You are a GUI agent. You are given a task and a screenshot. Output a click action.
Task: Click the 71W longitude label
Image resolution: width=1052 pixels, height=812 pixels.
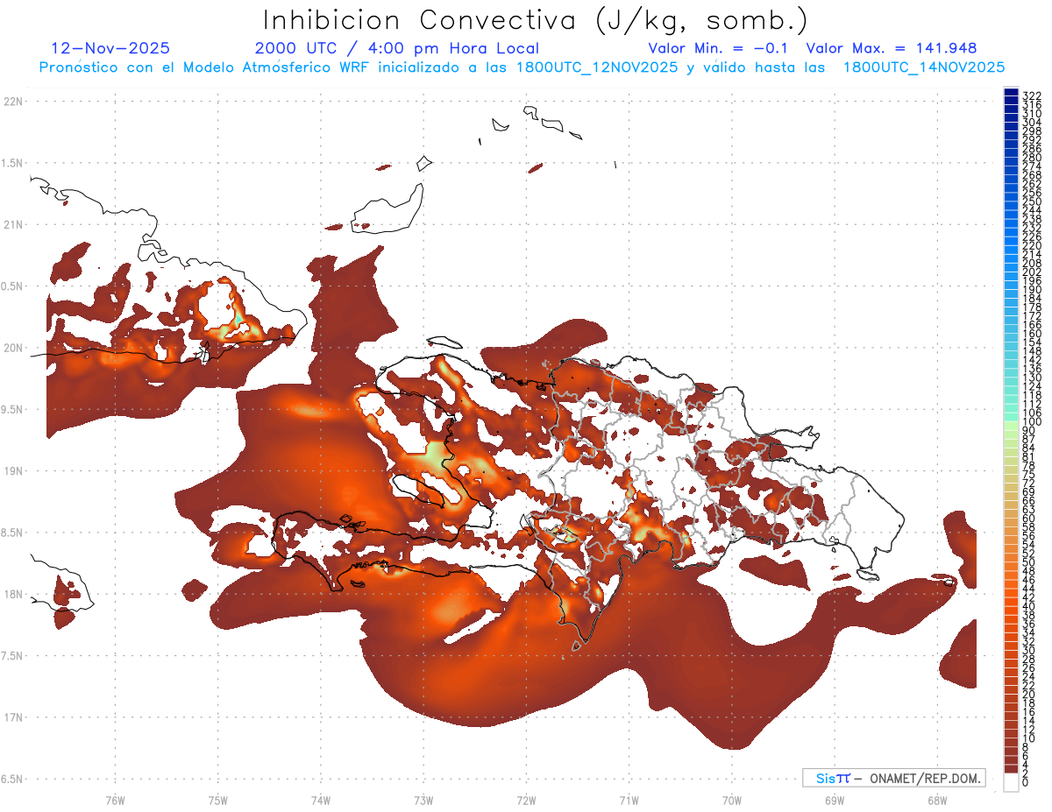[x=629, y=800]
